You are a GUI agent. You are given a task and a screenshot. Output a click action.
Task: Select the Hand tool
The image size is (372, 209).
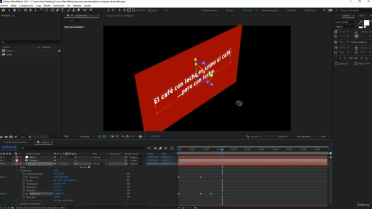[x=14, y=10]
